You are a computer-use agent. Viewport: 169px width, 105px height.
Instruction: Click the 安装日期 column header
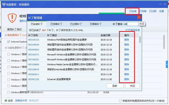tap(105, 35)
